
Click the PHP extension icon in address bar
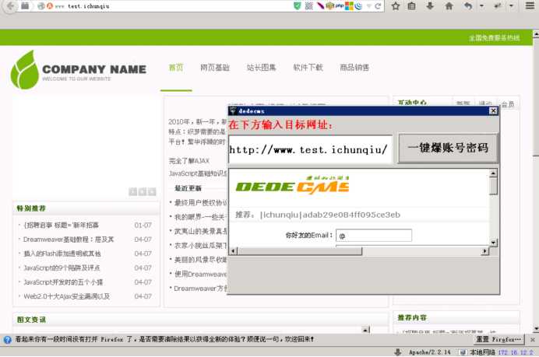340,6
